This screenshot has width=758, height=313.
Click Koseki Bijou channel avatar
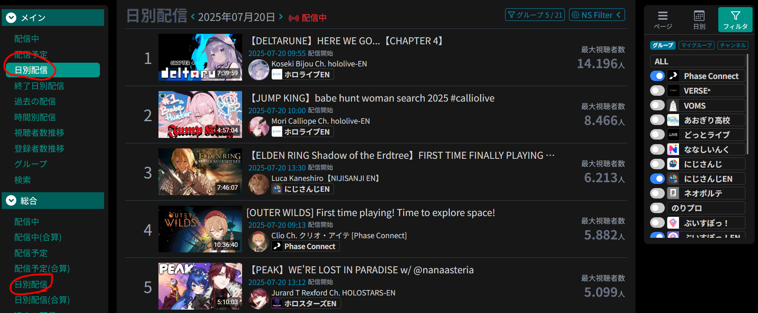(x=258, y=70)
